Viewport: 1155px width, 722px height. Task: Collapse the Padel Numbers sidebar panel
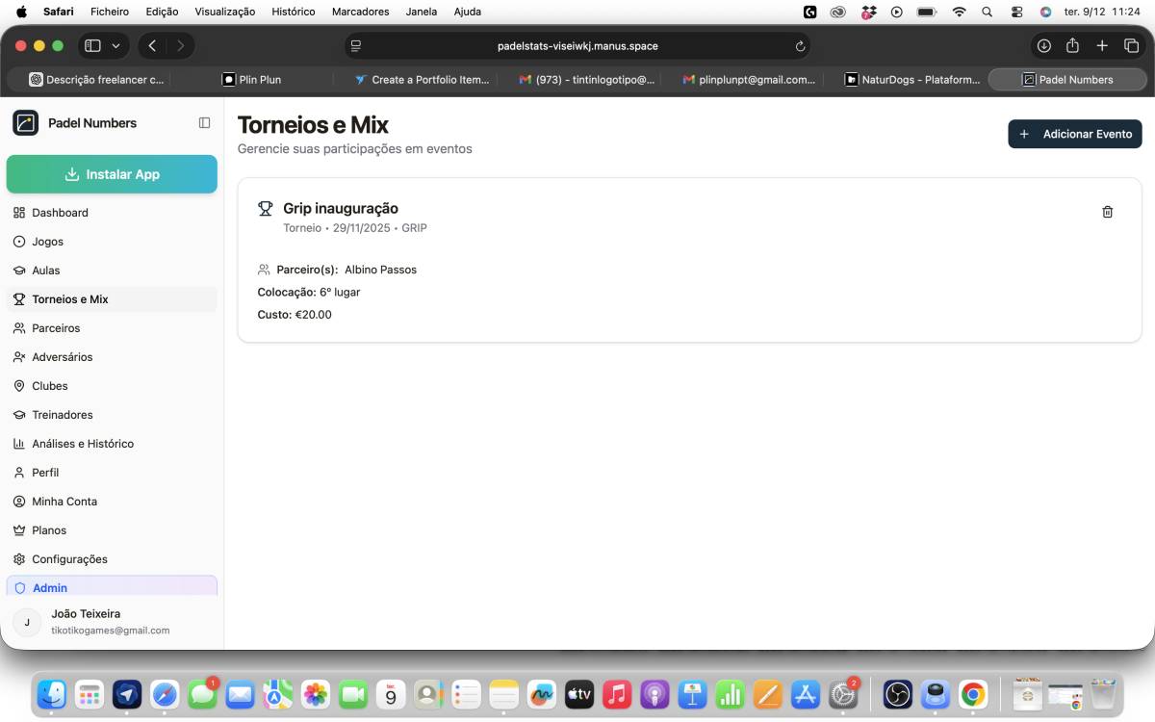[204, 123]
